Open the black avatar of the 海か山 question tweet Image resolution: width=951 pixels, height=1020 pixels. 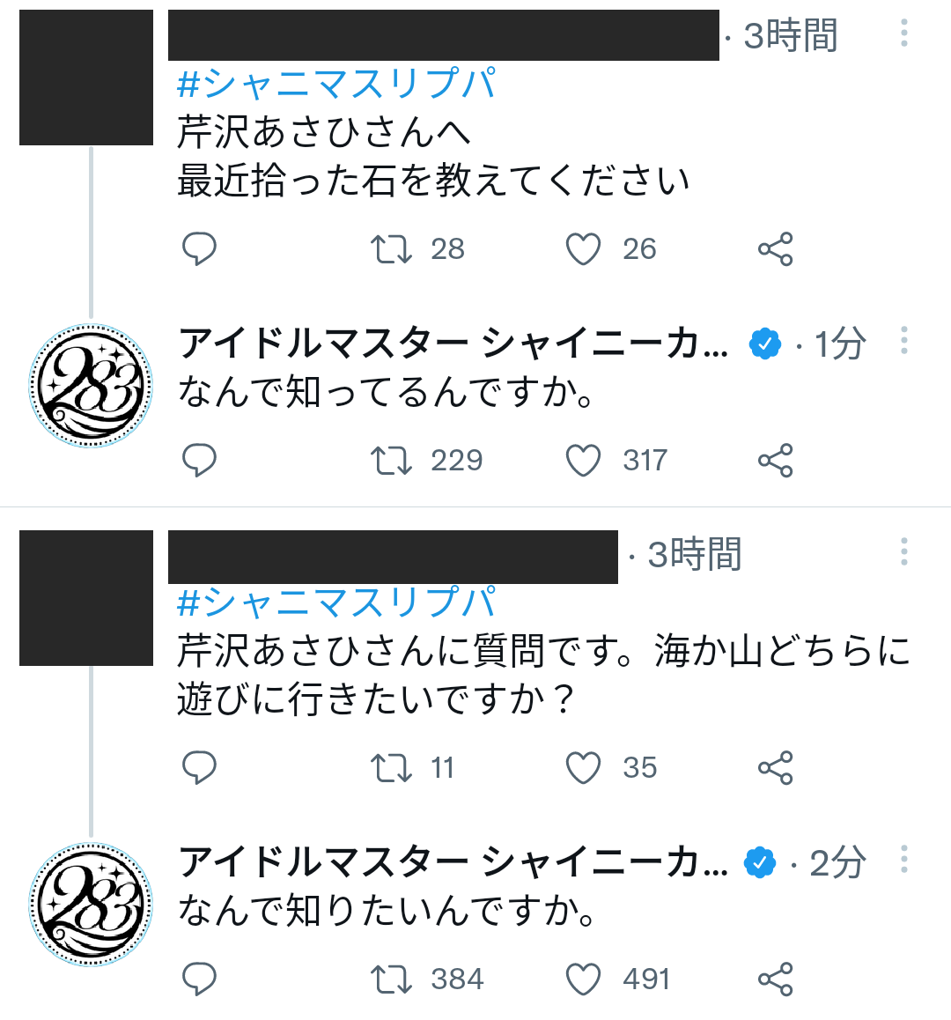86,598
